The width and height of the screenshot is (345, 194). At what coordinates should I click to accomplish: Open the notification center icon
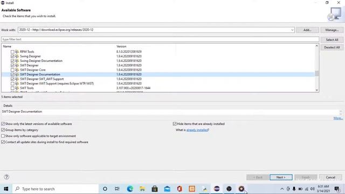[337, 189]
